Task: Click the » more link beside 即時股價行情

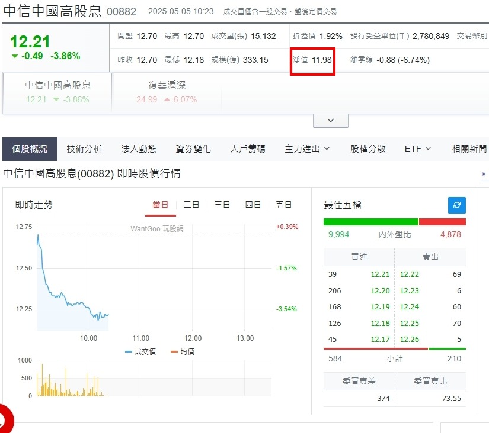Action: click(484, 174)
